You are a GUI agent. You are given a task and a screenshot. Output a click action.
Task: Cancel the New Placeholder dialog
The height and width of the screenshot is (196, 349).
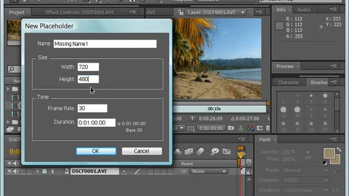click(x=142, y=151)
